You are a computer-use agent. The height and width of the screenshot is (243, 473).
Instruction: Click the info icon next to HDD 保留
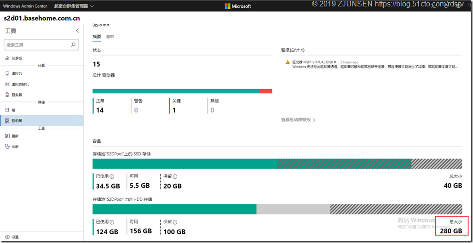(175, 222)
